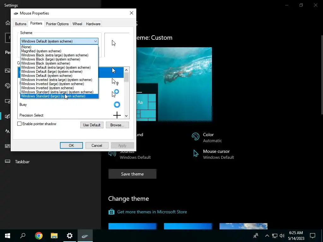This screenshot has width=323, height=242.
Task: Choose Magnified (system scheme) option
Action: coord(59,51)
